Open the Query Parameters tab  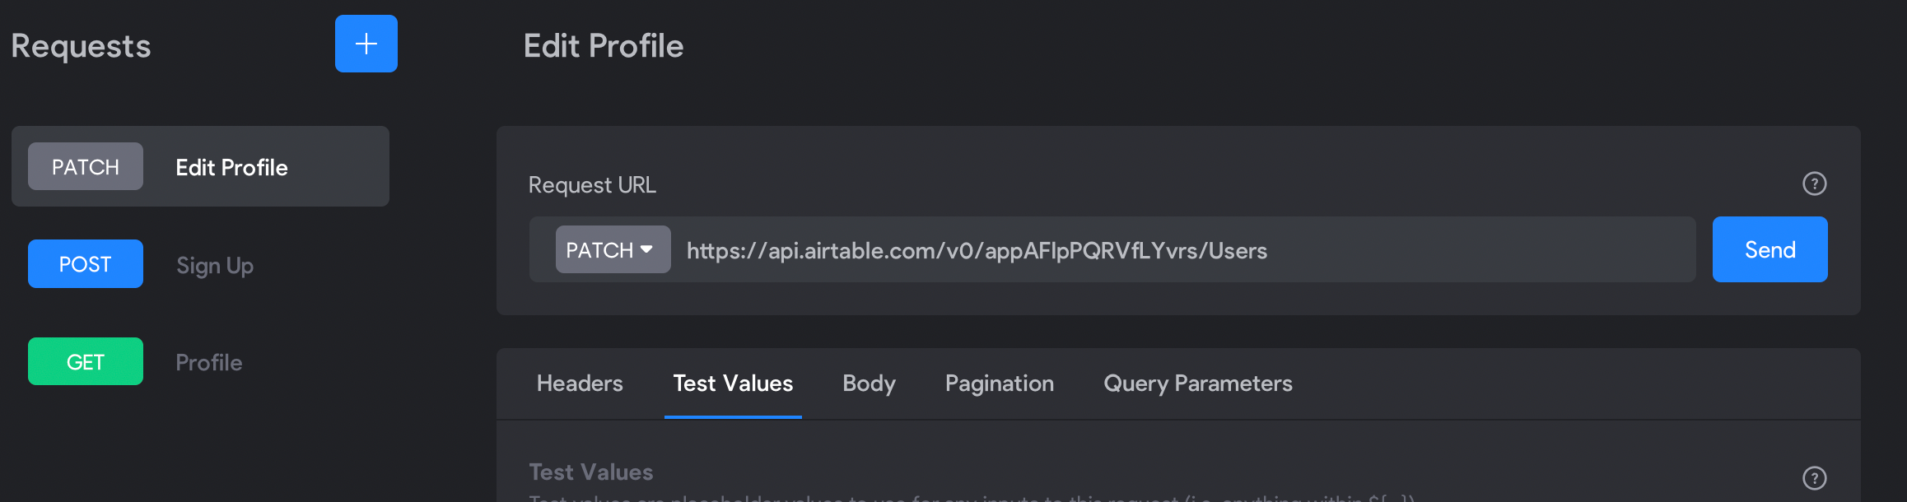click(1198, 383)
